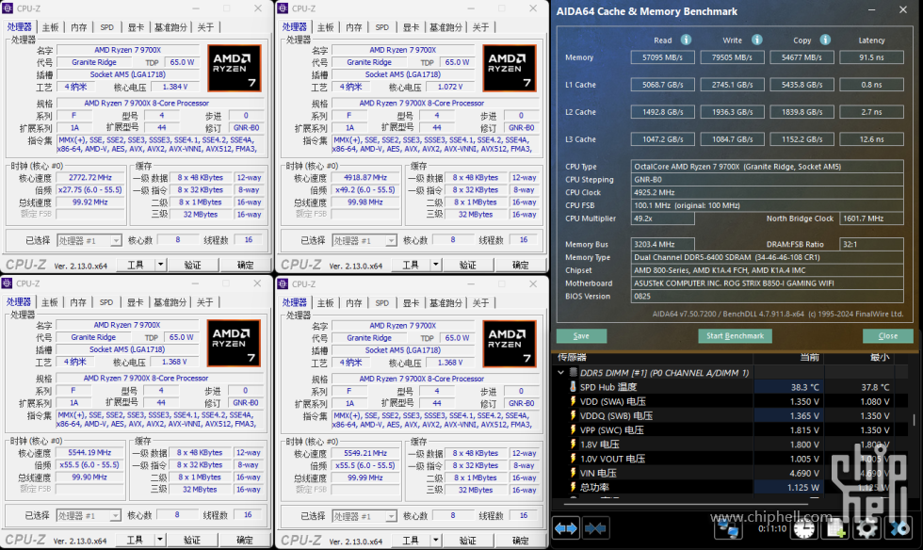This screenshot has width=923, height=550.
Task: Switch to 显卡 tab in the 5549.21 MHz CPU-Z window
Action: pyautogui.click(x=411, y=302)
